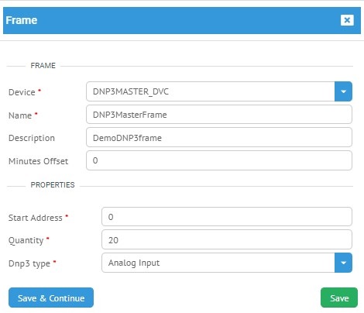Click the Quantity label
364x313 pixels.
[x=26, y=240]
